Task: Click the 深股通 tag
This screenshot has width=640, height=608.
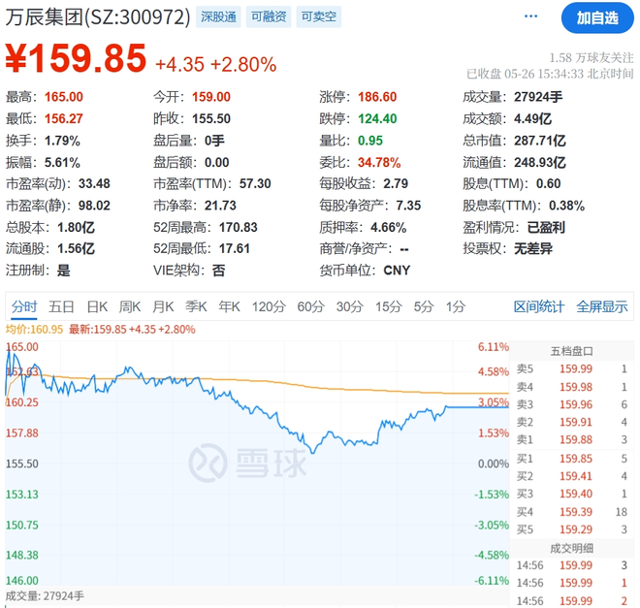Action: (x=217, y=16)
